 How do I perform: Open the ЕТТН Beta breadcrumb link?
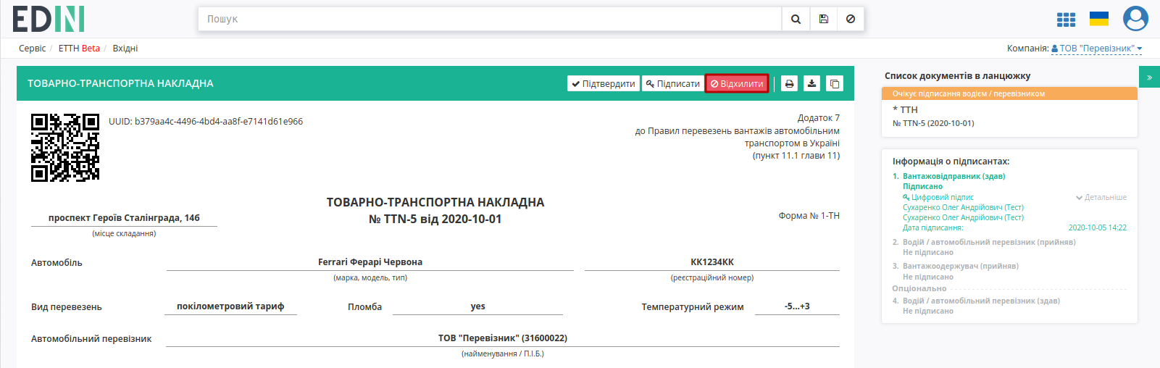[79, 49]
